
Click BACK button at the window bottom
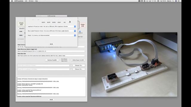[51, 100]
